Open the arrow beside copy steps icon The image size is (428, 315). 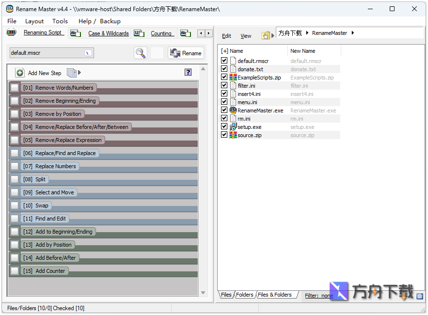coord(79,73)
